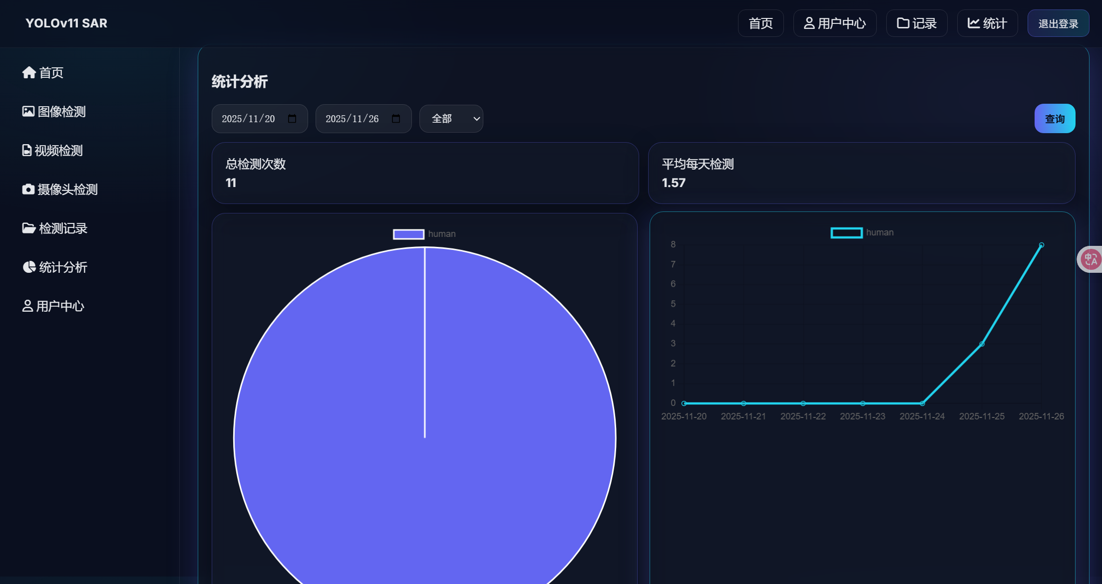
Task: Toggle the pie chart's human legend swatch
Action: (408, 234)
